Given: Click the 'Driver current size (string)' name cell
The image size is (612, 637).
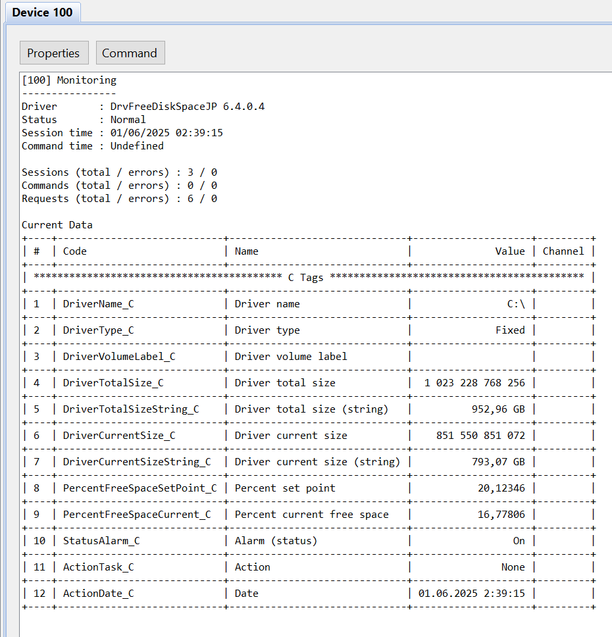Looking at the screenshot, I should (x=317, y=462).
